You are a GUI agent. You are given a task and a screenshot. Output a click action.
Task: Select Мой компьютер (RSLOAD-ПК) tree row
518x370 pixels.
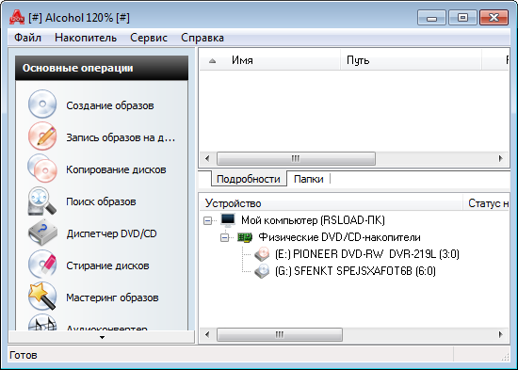(313, 220)
